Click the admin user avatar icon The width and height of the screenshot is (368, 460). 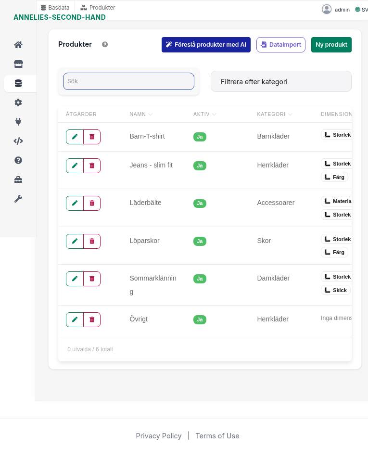[x=327, y=10]
